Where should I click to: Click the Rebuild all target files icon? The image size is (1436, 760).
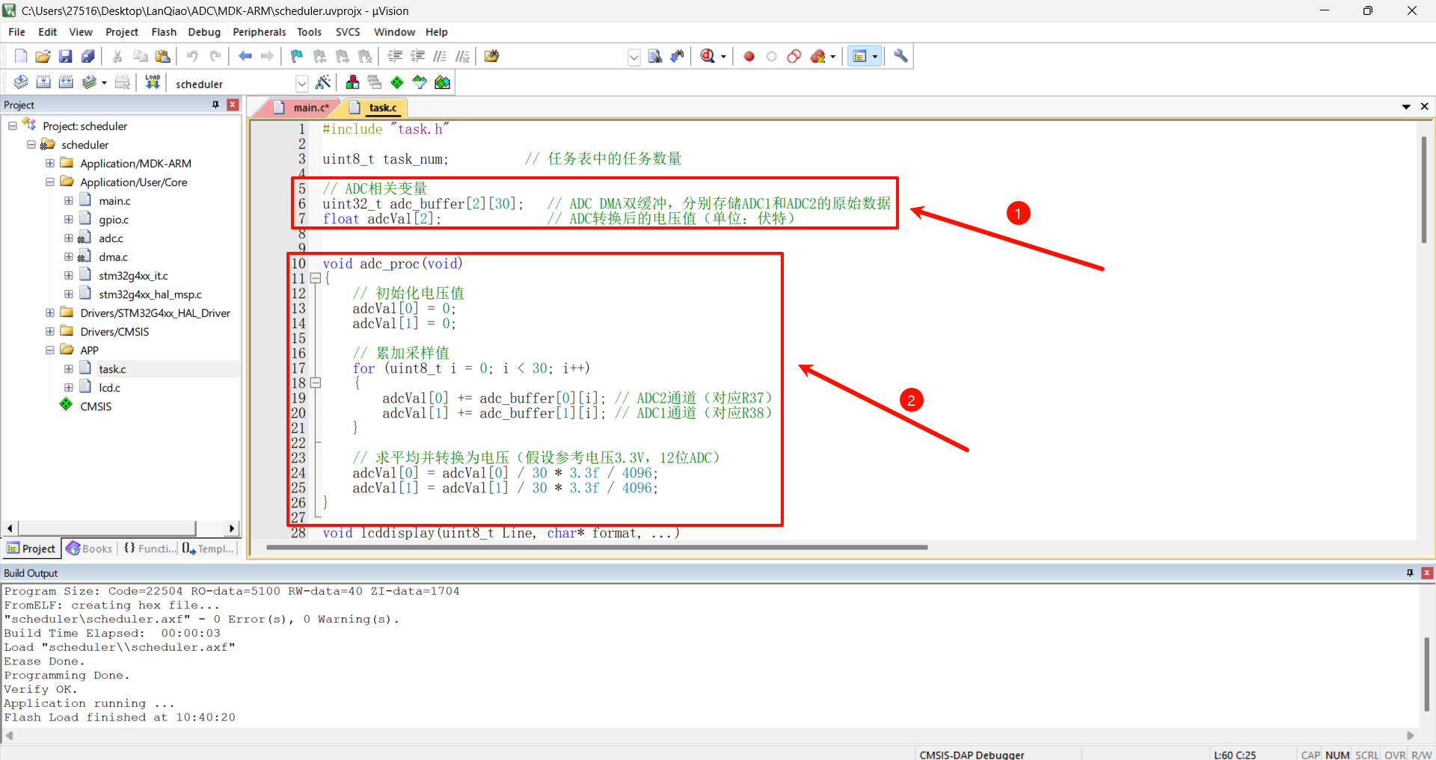pos(66,82)
